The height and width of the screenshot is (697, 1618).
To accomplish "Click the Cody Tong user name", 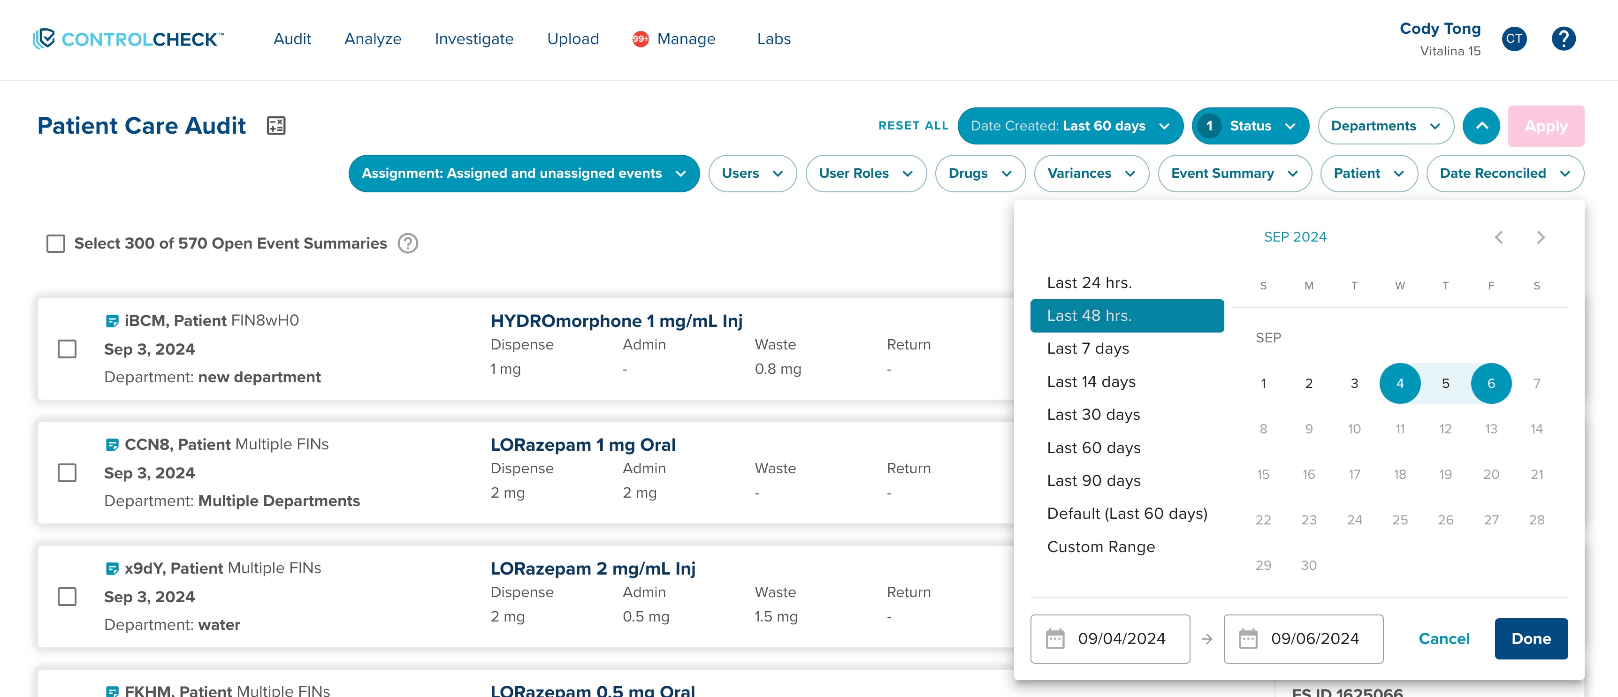I will (x=1440, y=29).
